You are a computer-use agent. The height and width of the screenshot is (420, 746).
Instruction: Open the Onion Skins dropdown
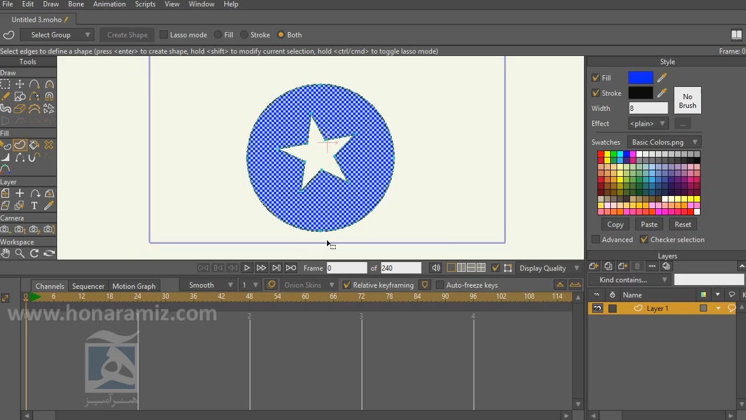[309, 285]
